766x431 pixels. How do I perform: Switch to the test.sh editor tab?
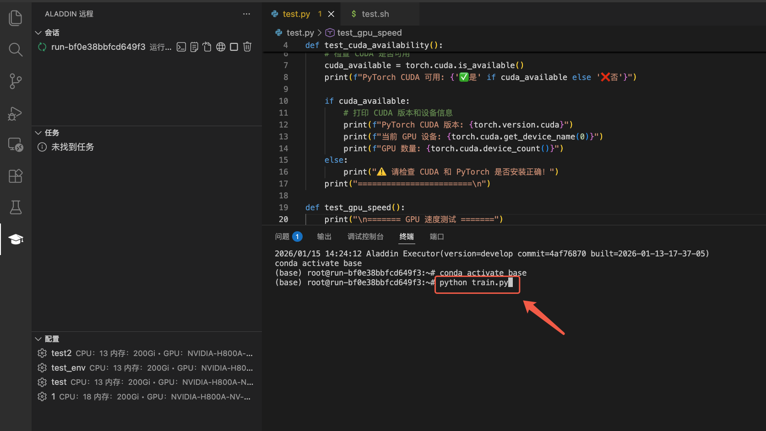click(375, 14)
